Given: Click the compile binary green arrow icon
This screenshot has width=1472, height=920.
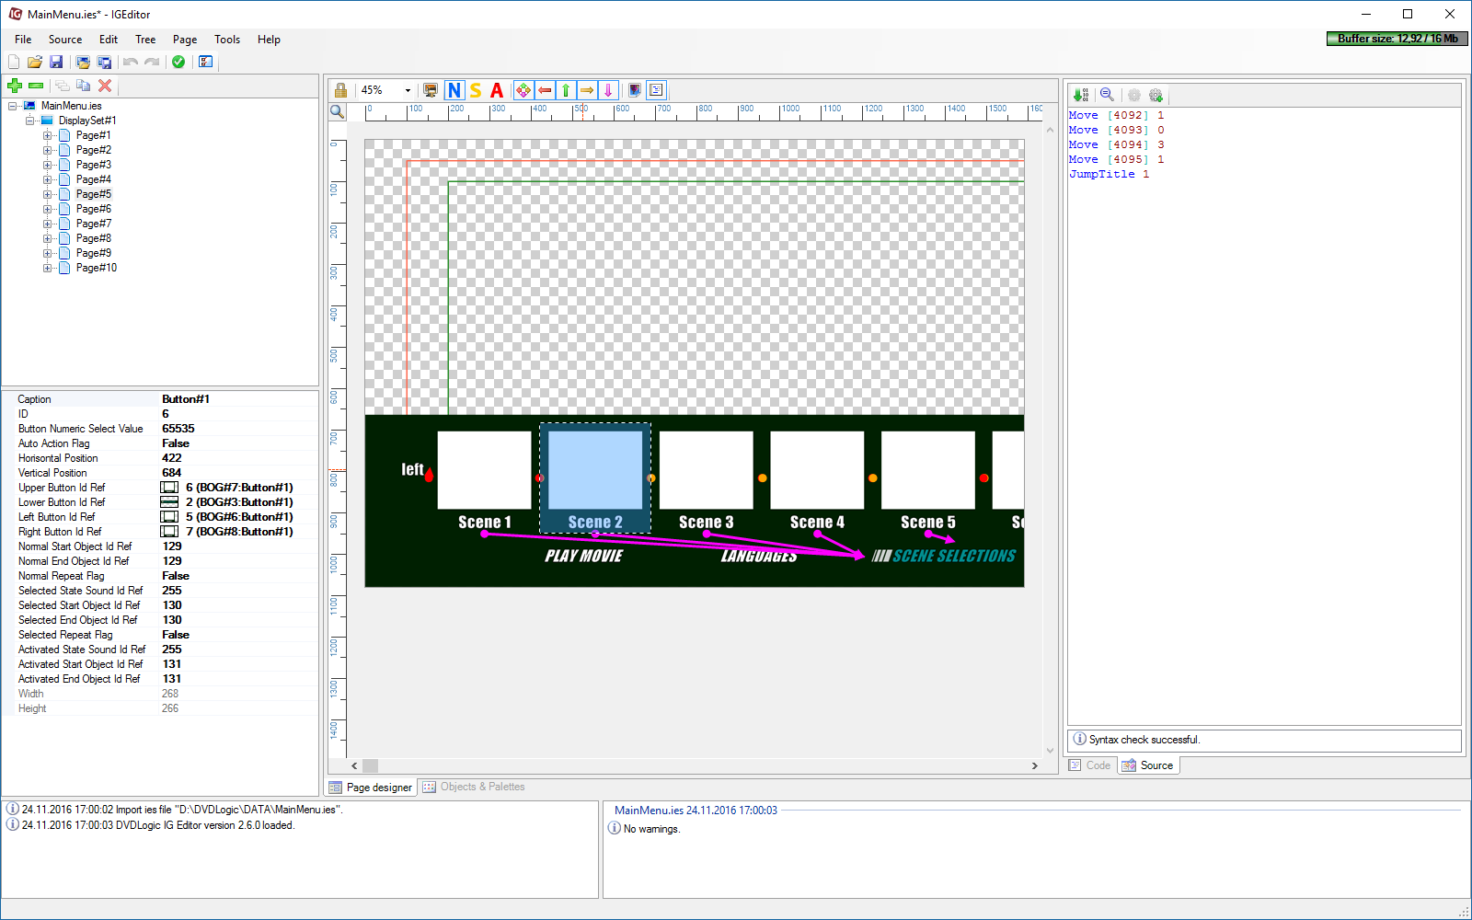Looking at the screenshot, I should [x=1081, y=95].
